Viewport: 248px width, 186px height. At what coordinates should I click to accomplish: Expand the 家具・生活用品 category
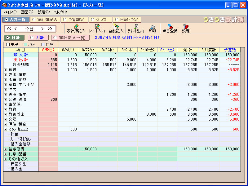tap(5, 85)
